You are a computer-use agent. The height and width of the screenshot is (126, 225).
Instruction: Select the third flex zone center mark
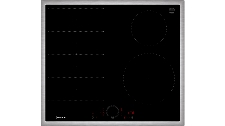click(x=76, y=66)
